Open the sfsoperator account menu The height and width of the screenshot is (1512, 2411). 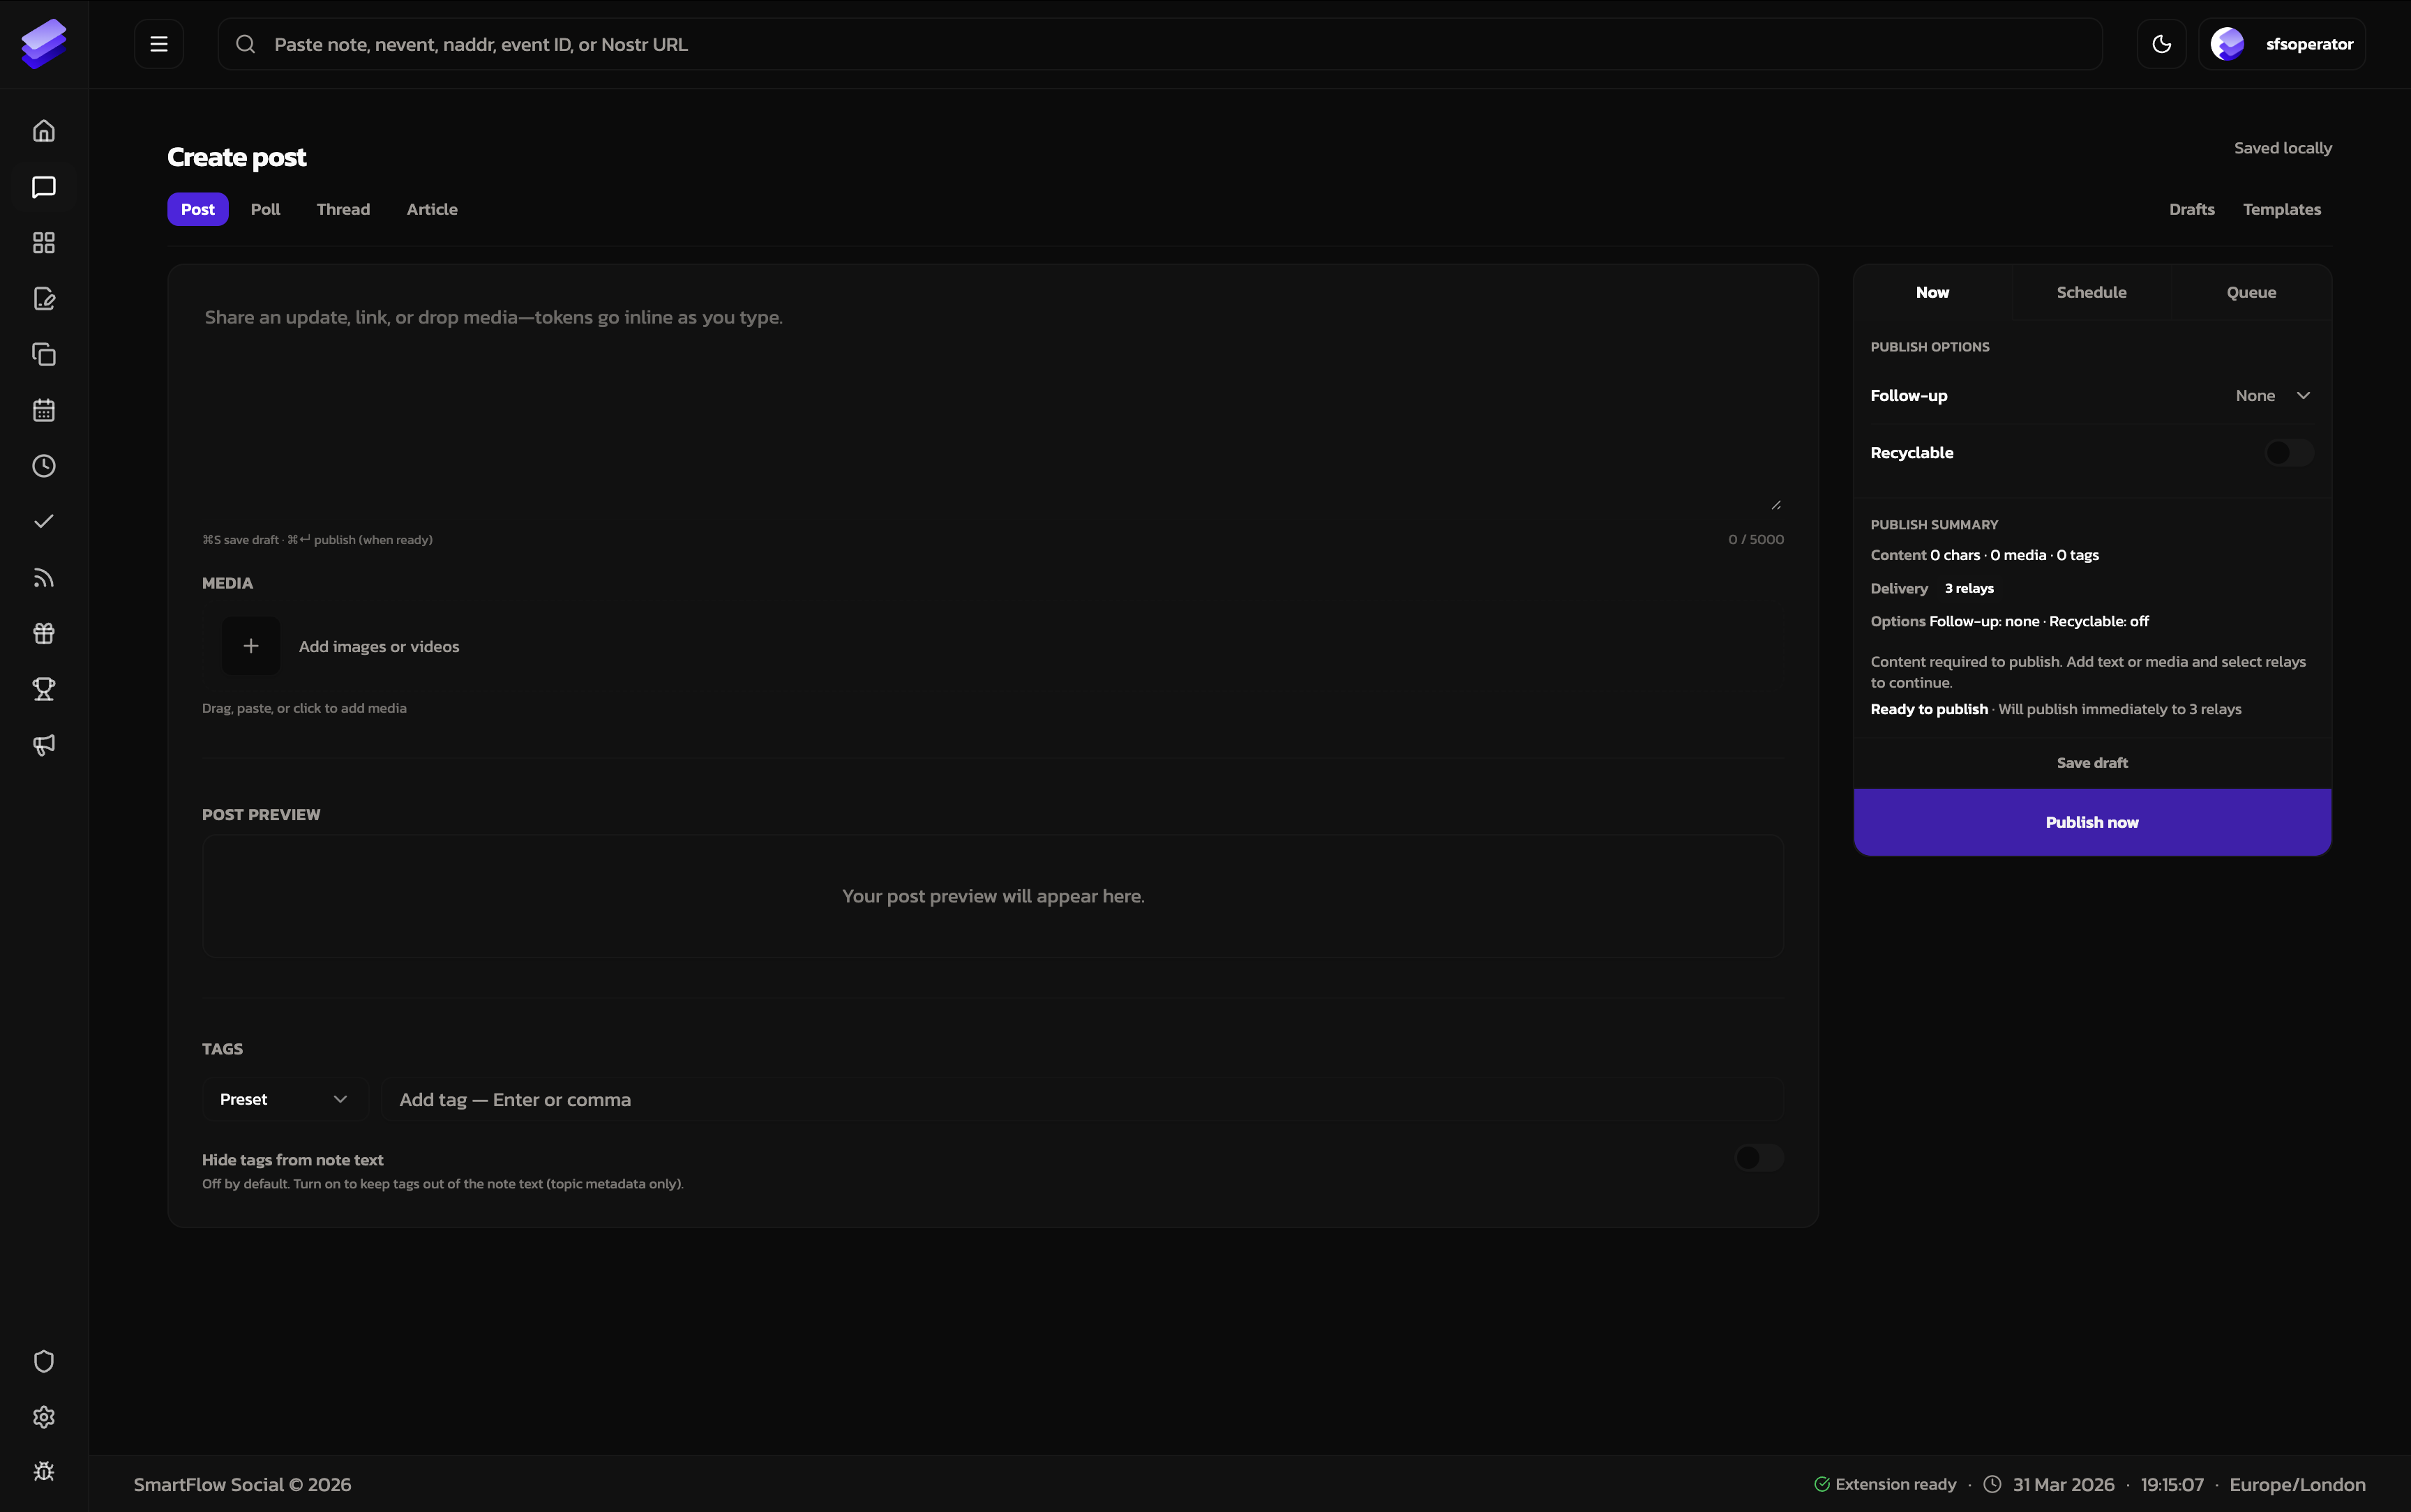point(2282,44)
